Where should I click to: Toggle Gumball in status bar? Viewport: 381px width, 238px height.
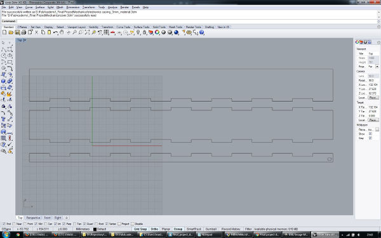tap(211, 229)
